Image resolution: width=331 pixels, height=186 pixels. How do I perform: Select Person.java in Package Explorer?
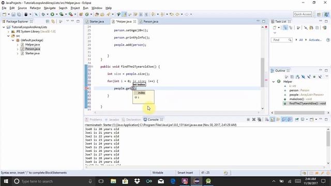[x=33, y=49]
